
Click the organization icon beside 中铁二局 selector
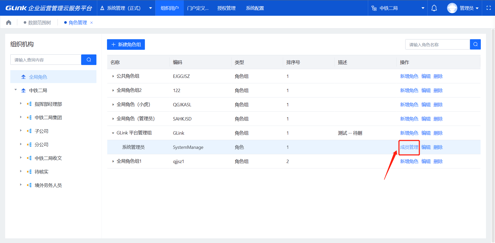374,8
